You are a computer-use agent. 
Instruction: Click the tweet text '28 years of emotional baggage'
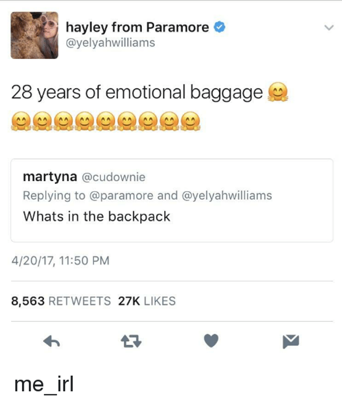[137, 93]
